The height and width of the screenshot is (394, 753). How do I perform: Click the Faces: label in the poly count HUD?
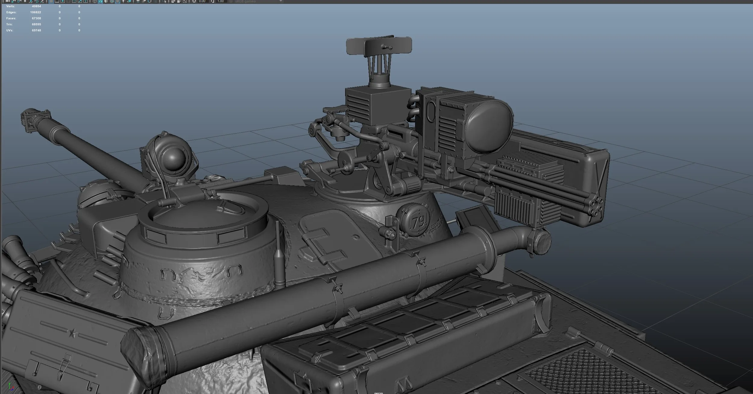11,18
